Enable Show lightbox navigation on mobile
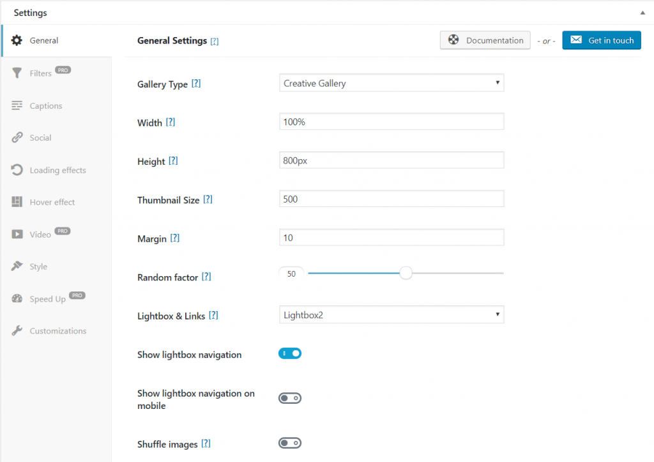Viewport: 654px width, 462px height. pos(290,398)
